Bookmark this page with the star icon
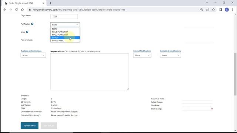 click(x=213, y=10)
